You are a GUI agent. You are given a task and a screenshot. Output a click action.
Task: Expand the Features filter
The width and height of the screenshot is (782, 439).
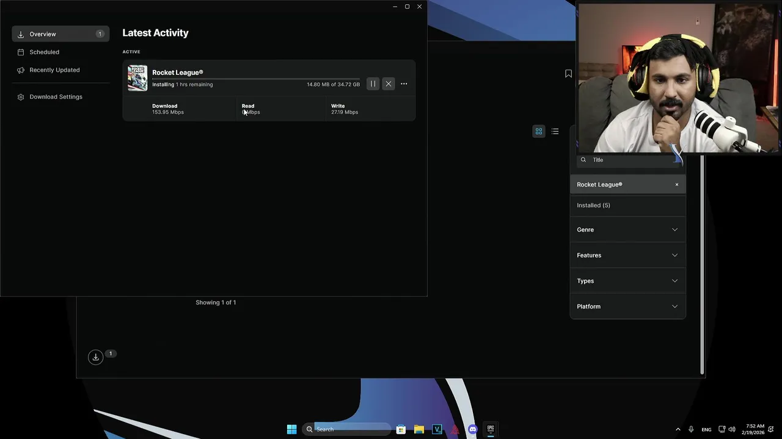click(628, 255)
